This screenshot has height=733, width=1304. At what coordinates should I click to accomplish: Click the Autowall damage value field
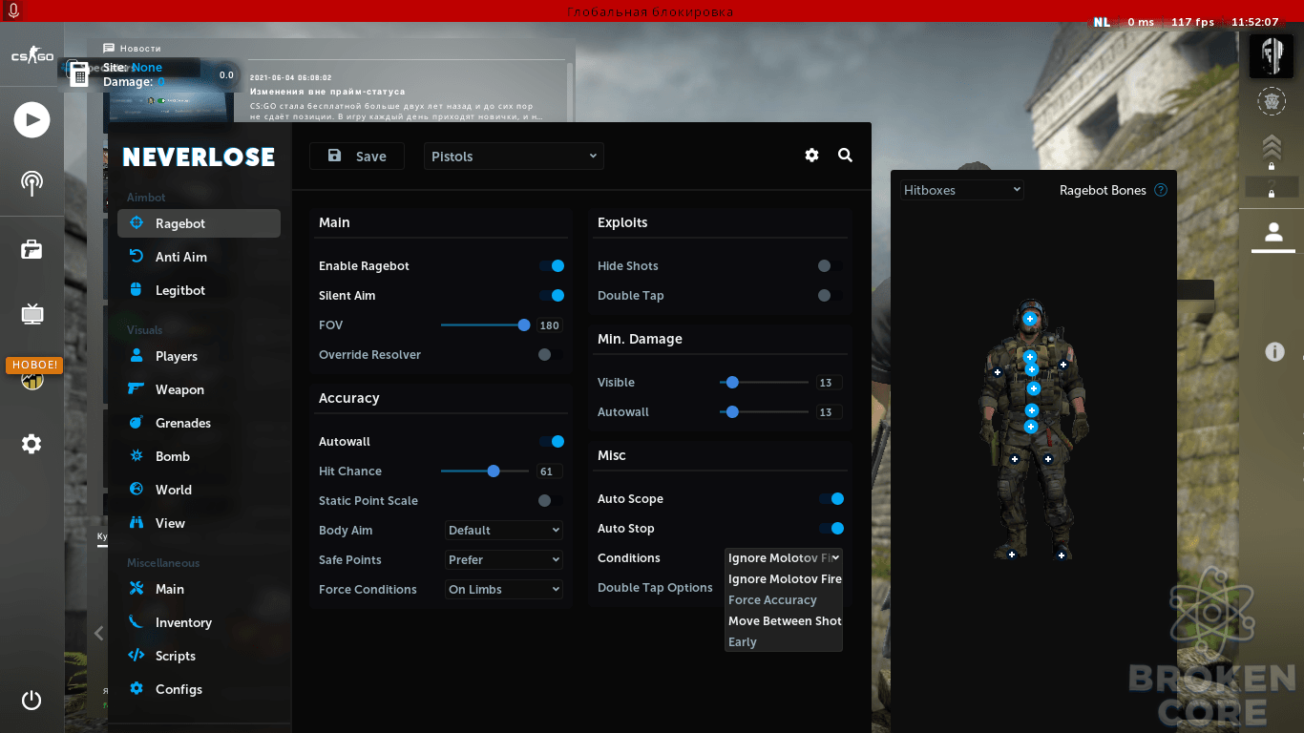pos(828,412)
